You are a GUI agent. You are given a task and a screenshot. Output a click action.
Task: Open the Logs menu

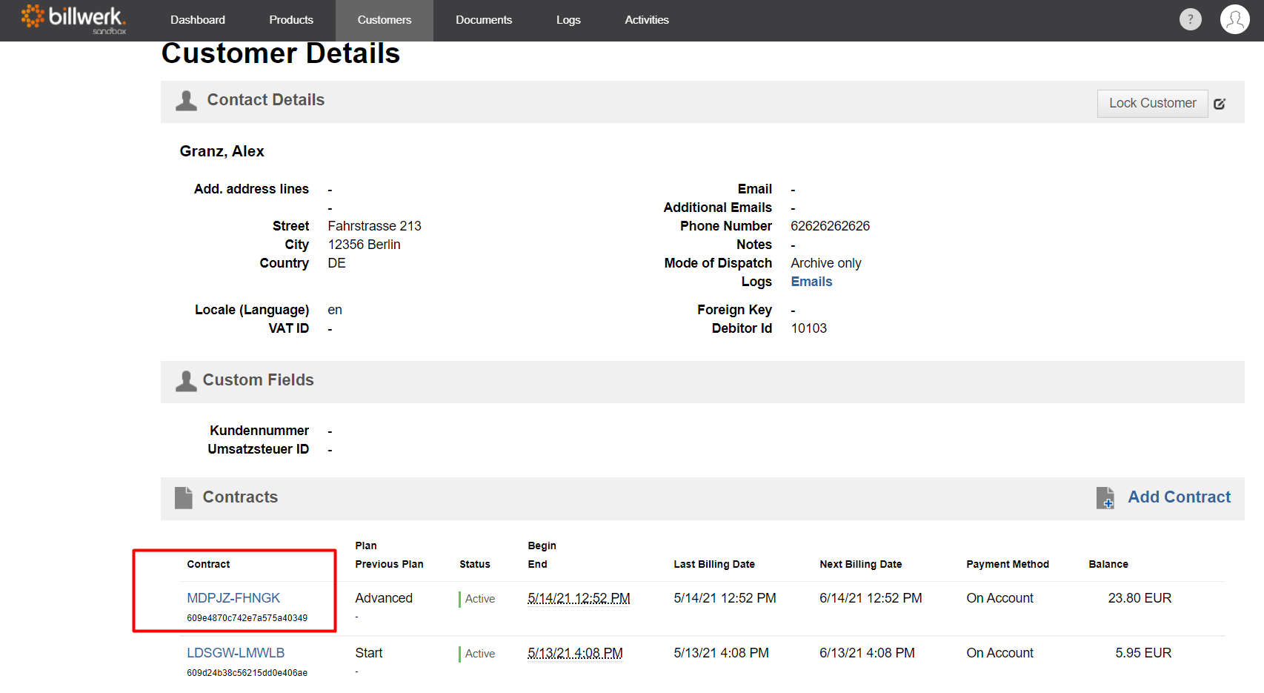pos(568,20)
